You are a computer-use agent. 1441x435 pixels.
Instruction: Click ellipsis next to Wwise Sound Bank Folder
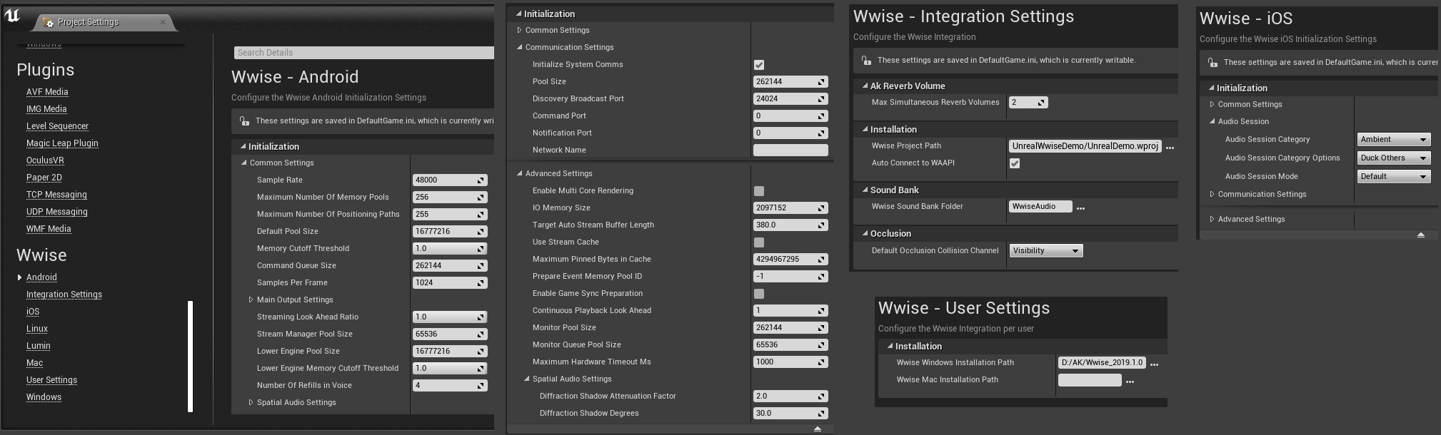point(1080,208)
